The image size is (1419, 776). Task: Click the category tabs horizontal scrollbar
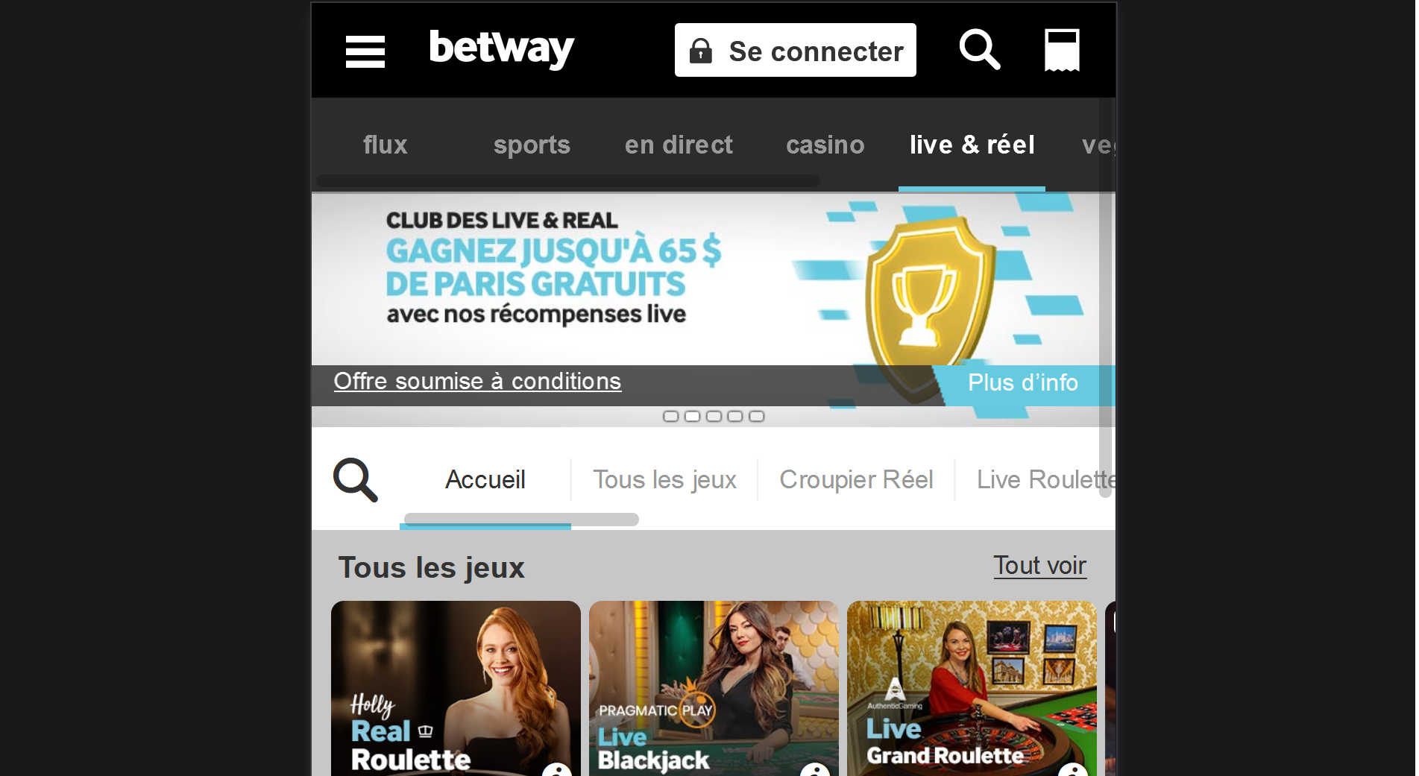pos(521,520)
